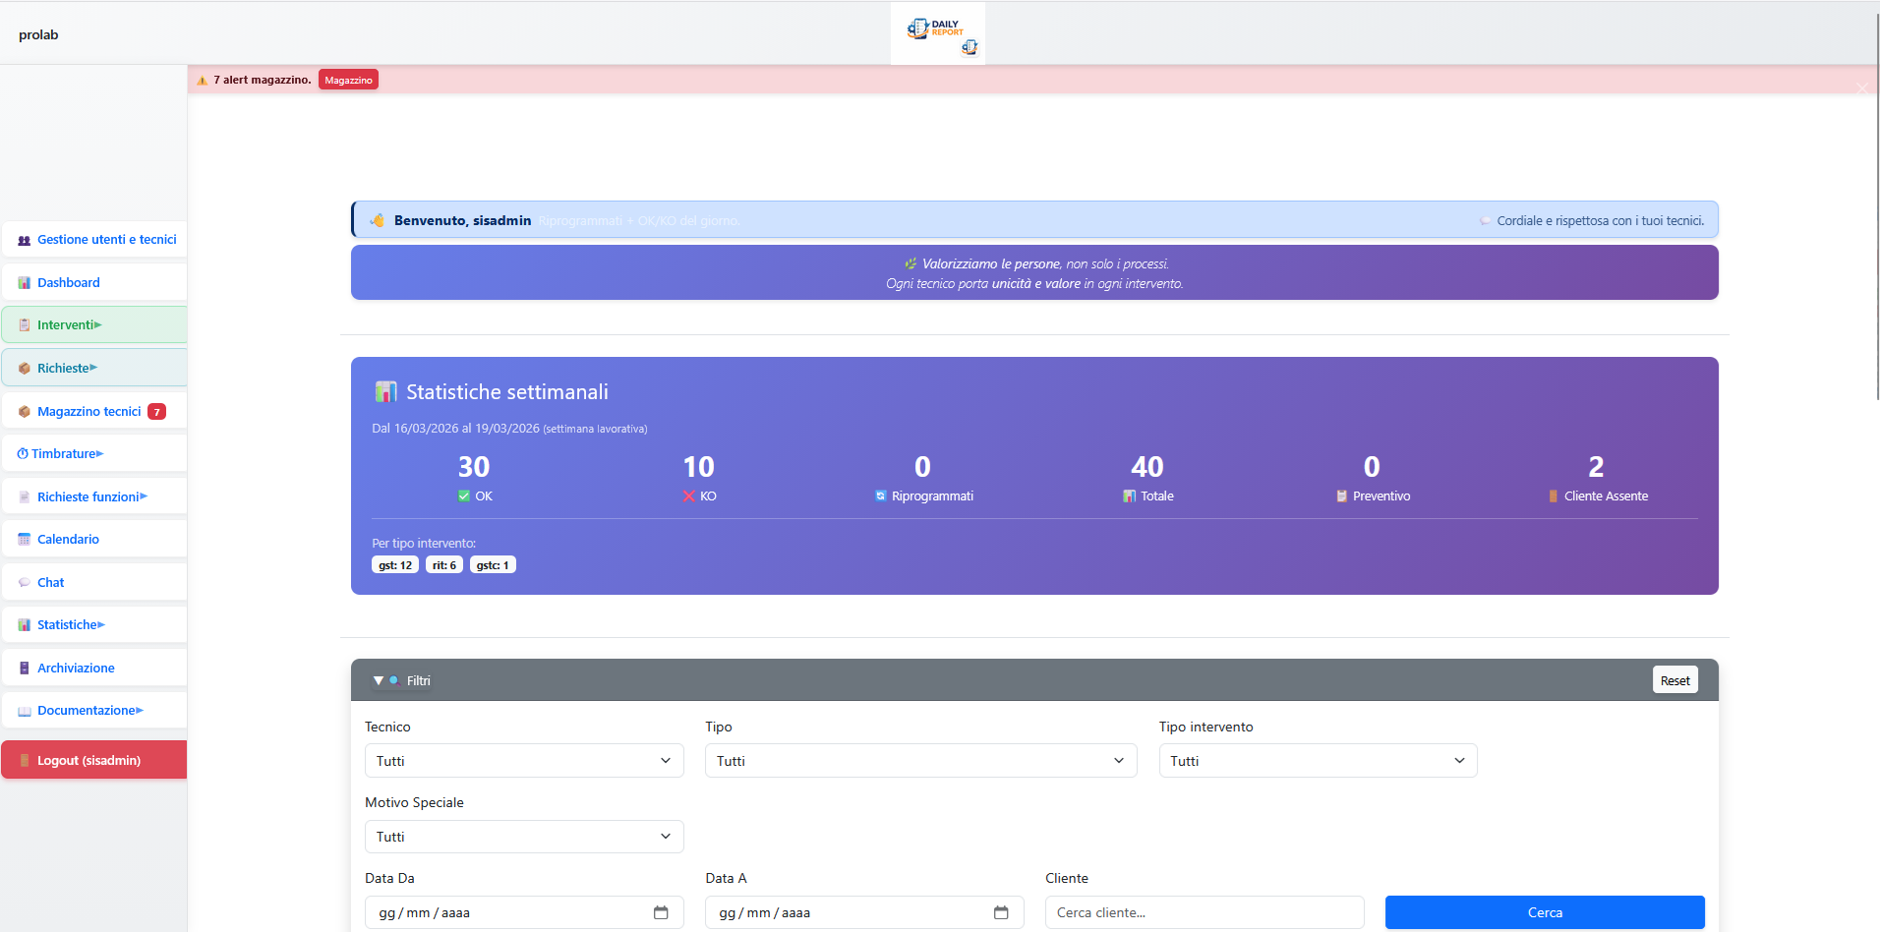Click the Totale chart icon
Viewport: 1880px width, 932px height.
pyautogui.click(x=1130, y=496)
